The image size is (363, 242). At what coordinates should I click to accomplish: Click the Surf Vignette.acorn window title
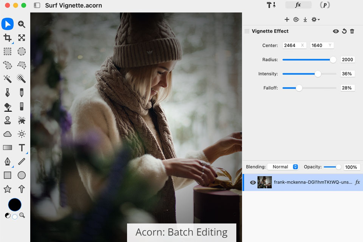pyautogui.click(x=73, y=5)
